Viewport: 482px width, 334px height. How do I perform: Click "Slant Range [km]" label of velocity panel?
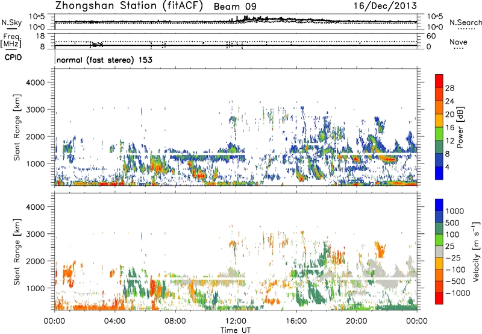tap(17, 251)
